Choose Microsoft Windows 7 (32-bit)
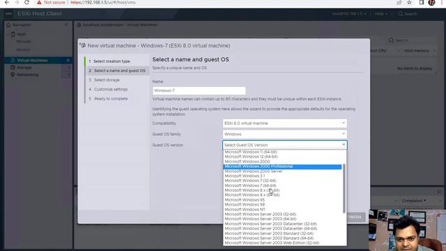The width and height of the screenshot is (446, 251). pyautogui.click(x=250, y=181)
